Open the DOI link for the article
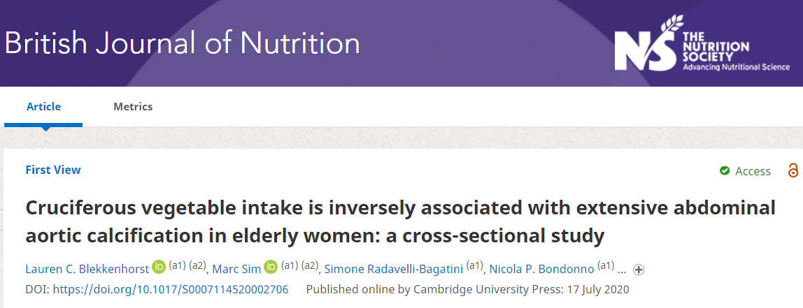The height and width of the screenshot is (308, 803). coord(171,290)
